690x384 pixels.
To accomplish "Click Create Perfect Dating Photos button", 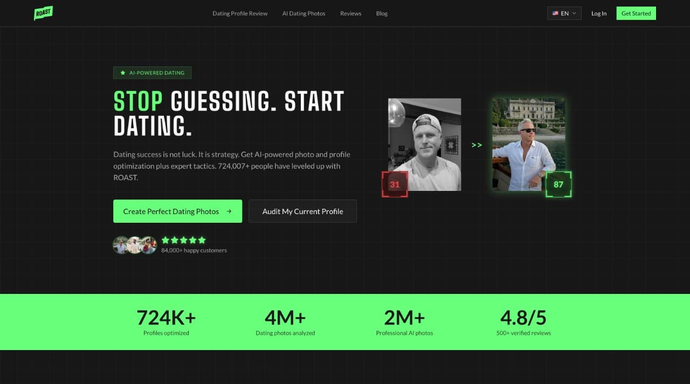I will coord(177,211).
